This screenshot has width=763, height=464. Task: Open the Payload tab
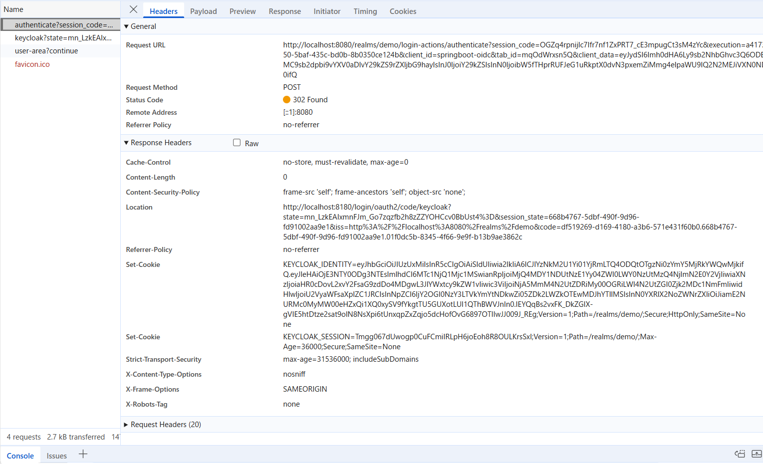pyautogui.click(x=204, y=11)
